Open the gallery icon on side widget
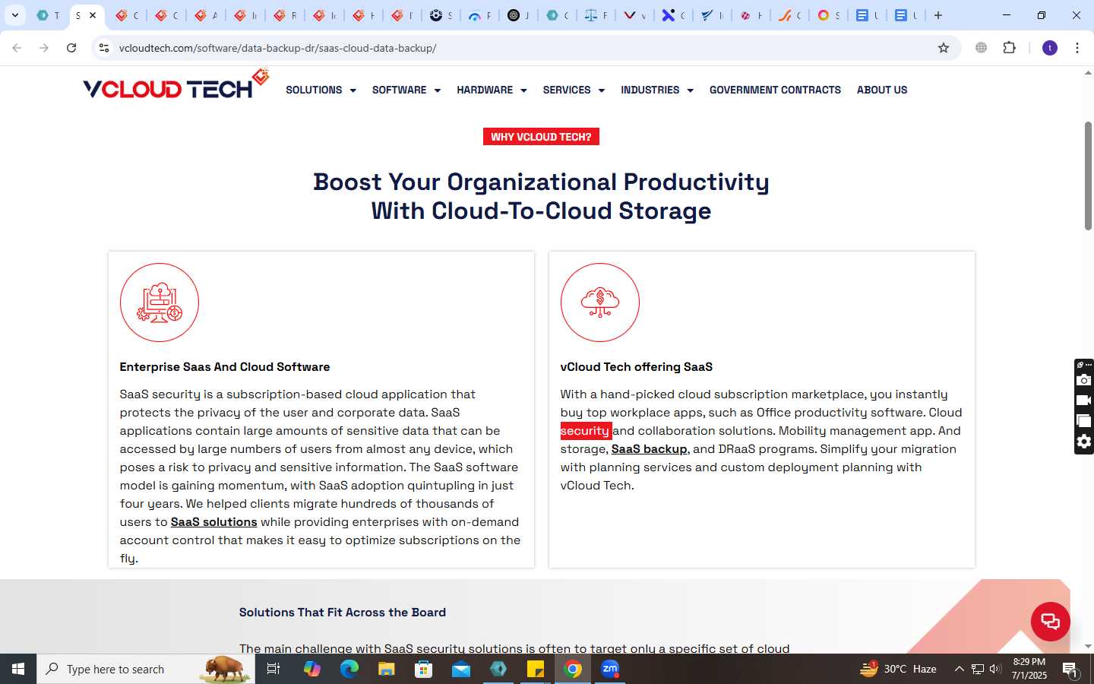The height and width of the screenshot is (684, 1094). 1084,421
